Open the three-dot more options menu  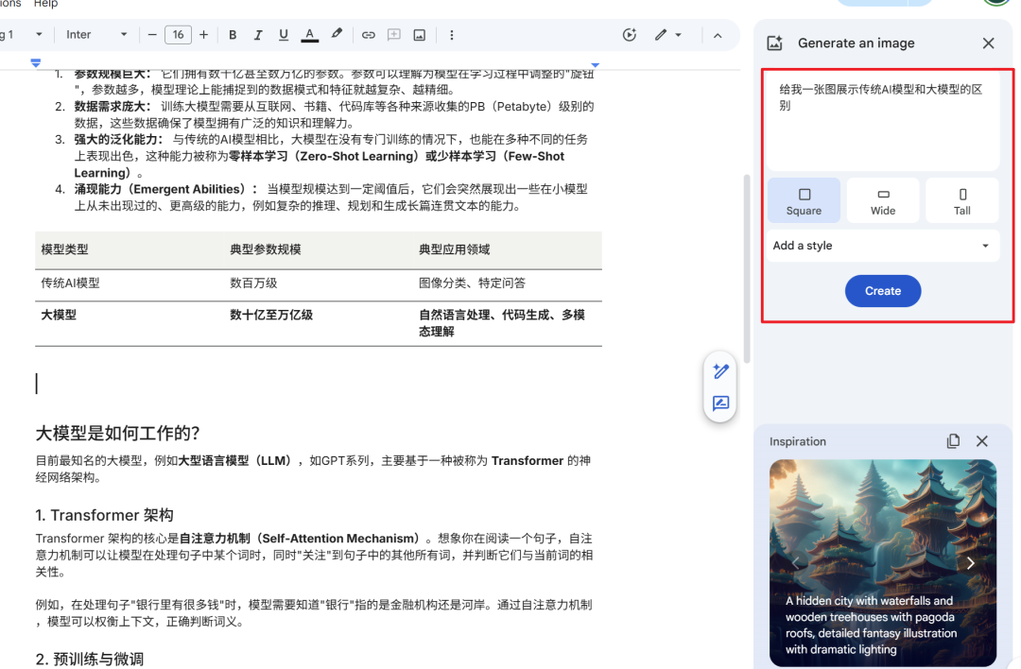click(451, 35)
